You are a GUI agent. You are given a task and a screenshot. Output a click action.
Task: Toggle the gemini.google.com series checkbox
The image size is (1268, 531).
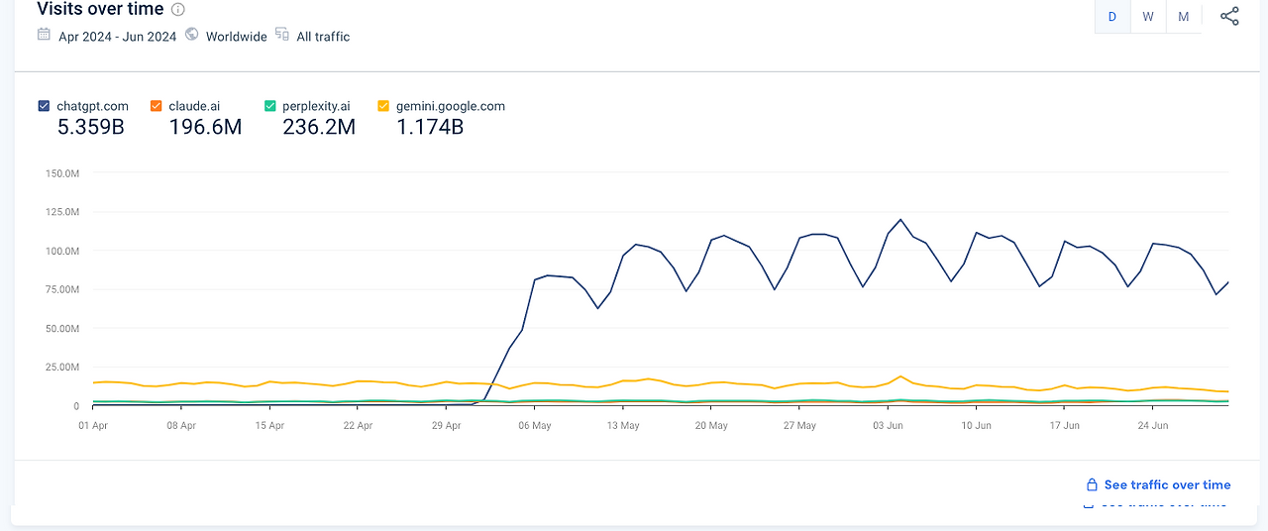tap(383, 106)
